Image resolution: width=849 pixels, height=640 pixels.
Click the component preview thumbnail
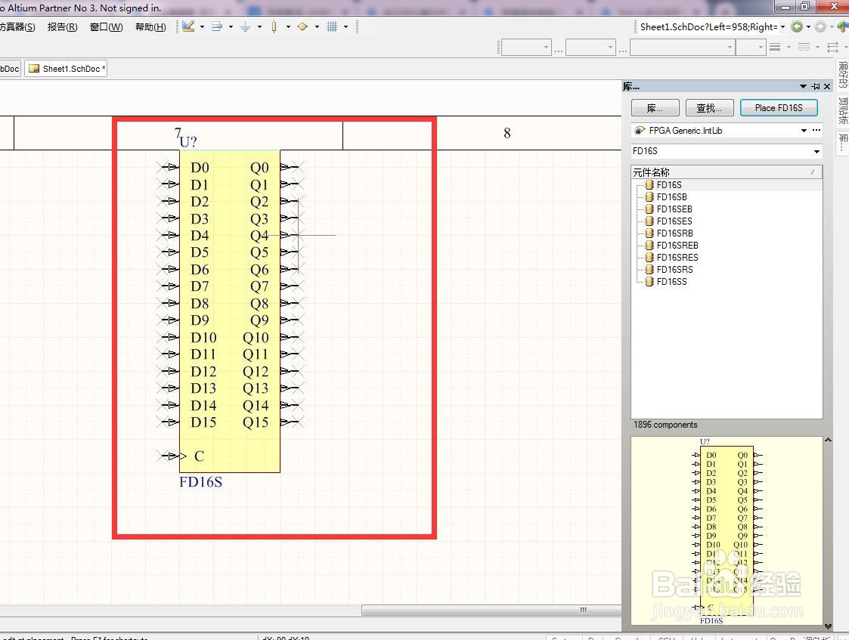tap(727, 530)
